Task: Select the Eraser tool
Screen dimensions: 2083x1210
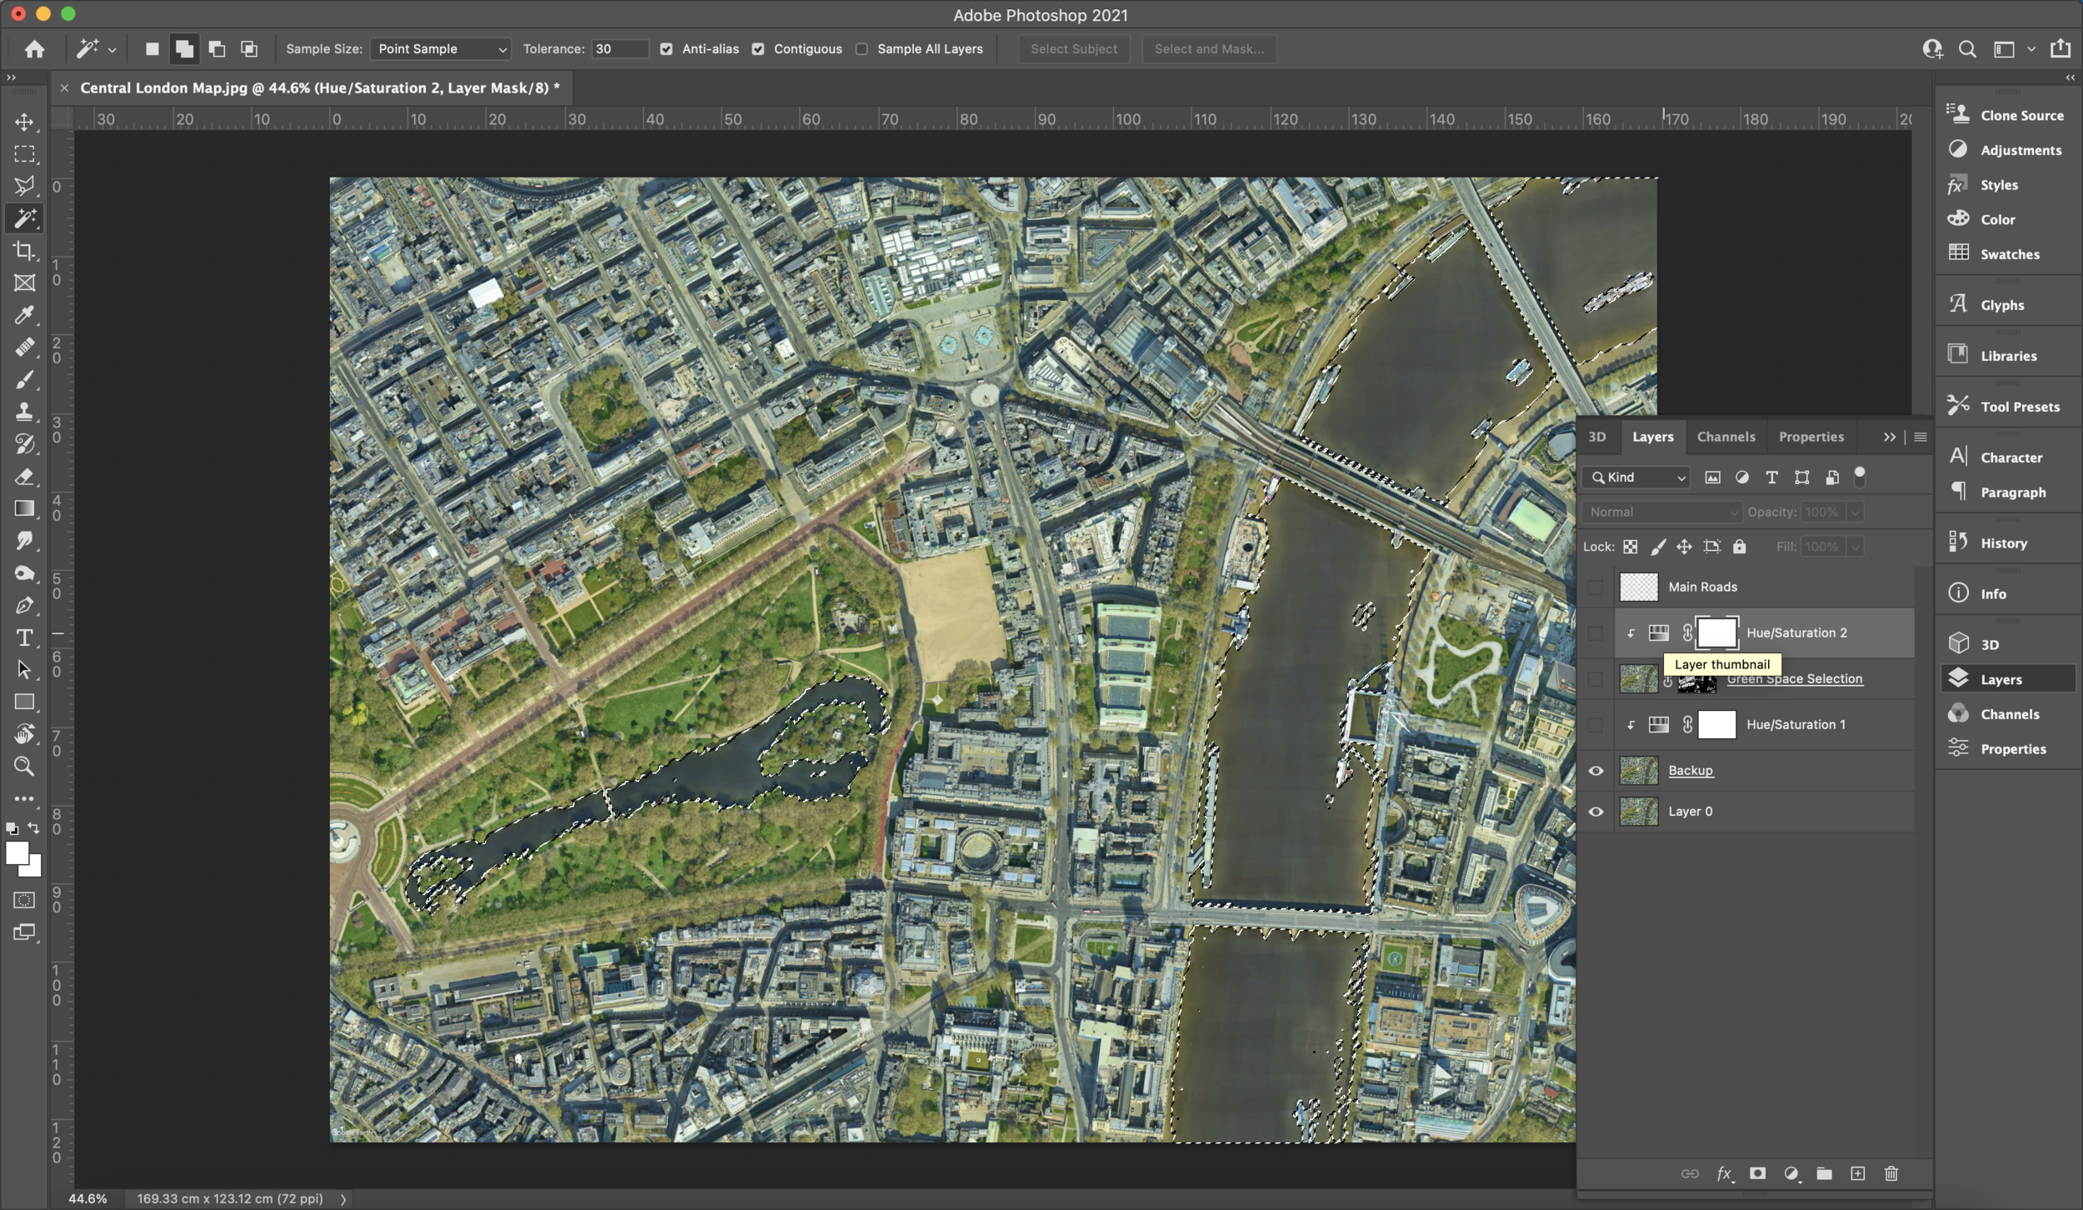Action: (24, 477)
